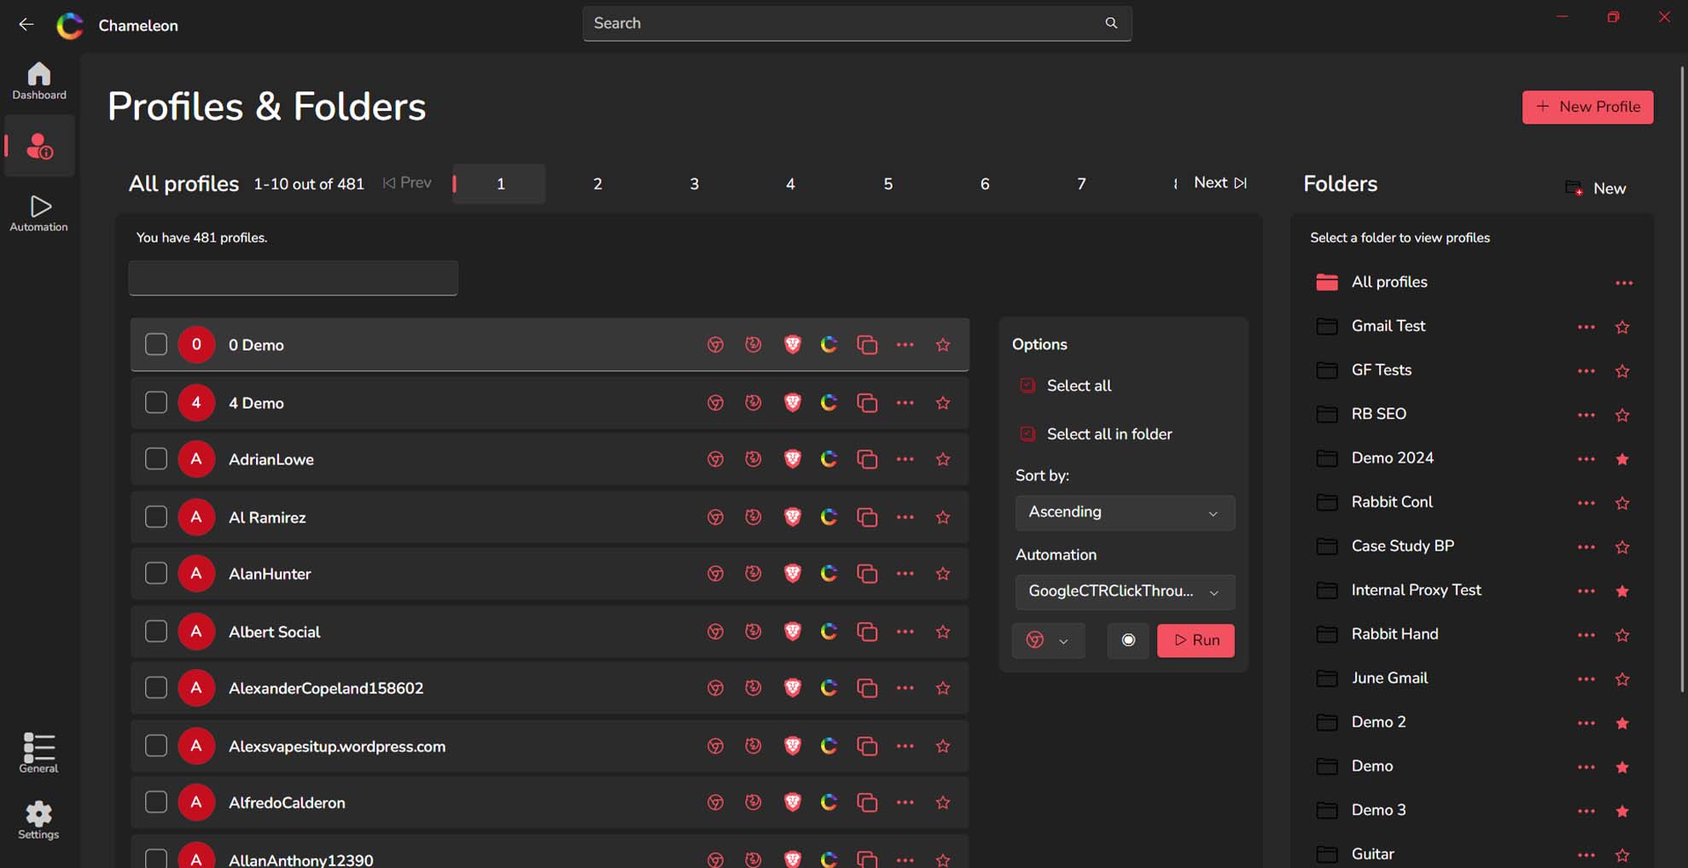Open Dashboard from sidebar
Image resolution: width=1688 pixels, height=868 pixels.
click(x=39, y=81)
